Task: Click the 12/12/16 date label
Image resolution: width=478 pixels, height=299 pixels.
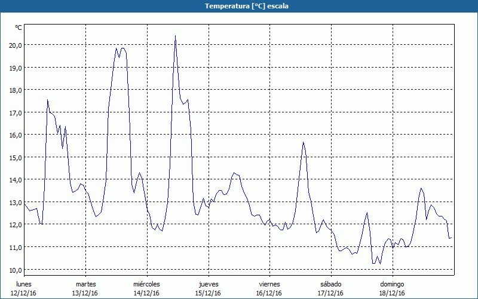Action: 24,293
